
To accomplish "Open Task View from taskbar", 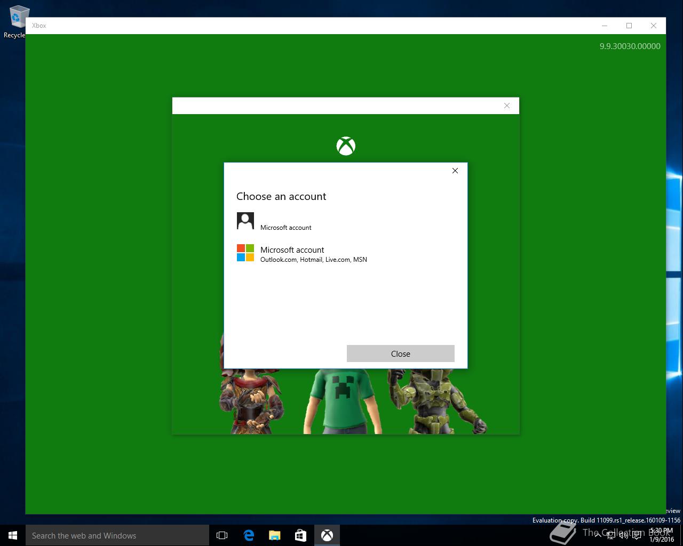I will tap(222, 535).
